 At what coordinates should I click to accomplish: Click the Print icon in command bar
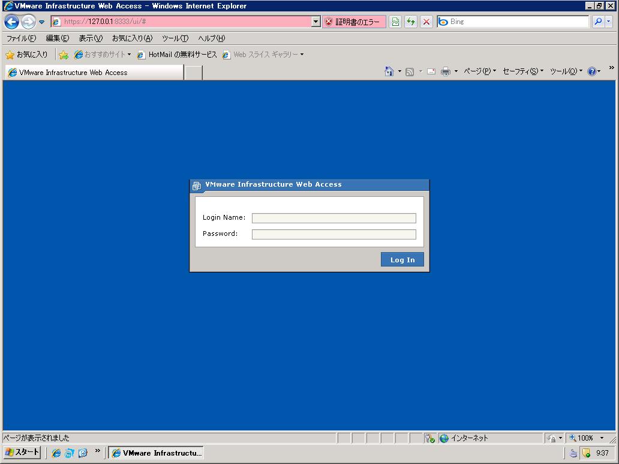pos(445,71)
